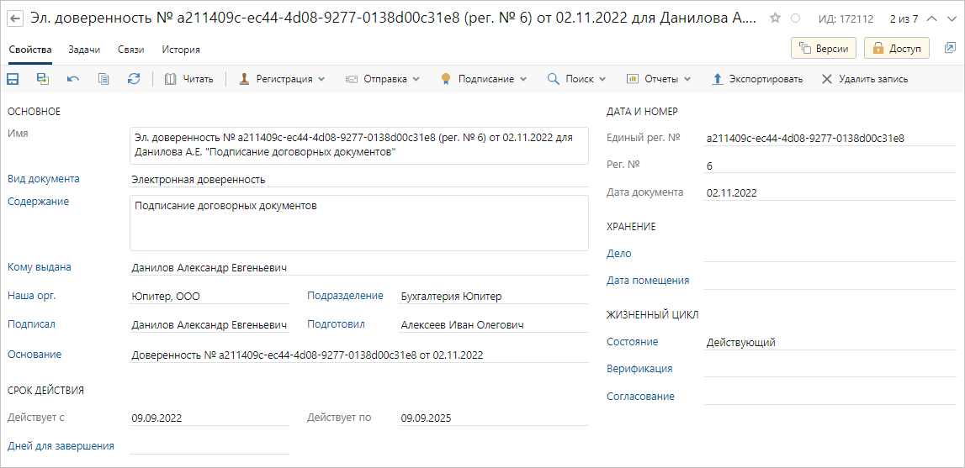Switch to the Связи tab

click(x=131, y=50)
